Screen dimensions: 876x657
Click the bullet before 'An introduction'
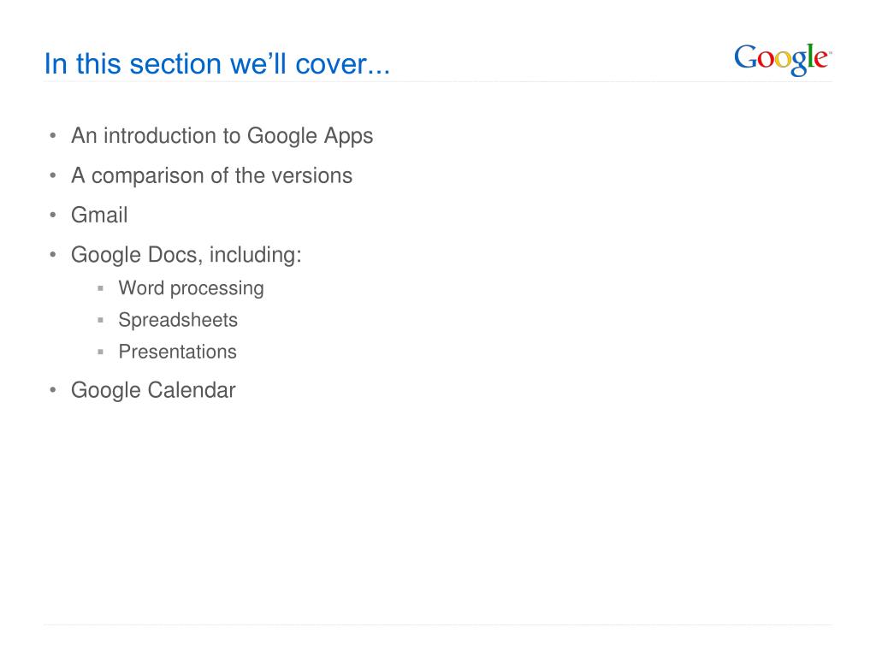click(52, 136)
